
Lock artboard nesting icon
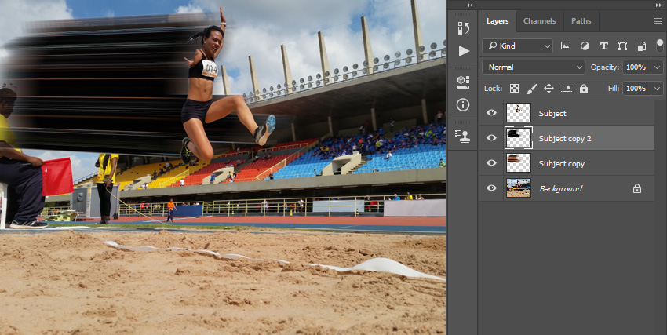pos(567,89)
